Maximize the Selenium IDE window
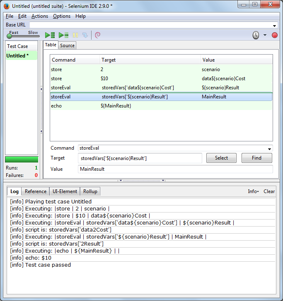The width and height of the screenshot is (283, 301). [x=255, y=5]
